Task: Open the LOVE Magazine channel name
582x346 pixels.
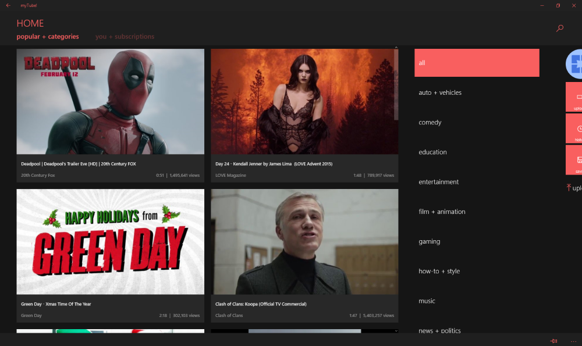Action: click(x=230, y=176)
